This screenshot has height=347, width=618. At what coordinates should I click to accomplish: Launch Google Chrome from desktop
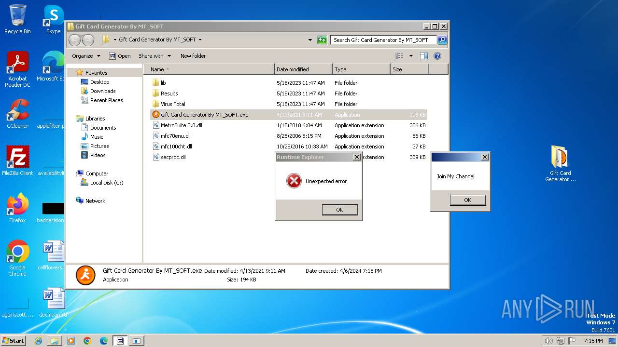[17, 258]
